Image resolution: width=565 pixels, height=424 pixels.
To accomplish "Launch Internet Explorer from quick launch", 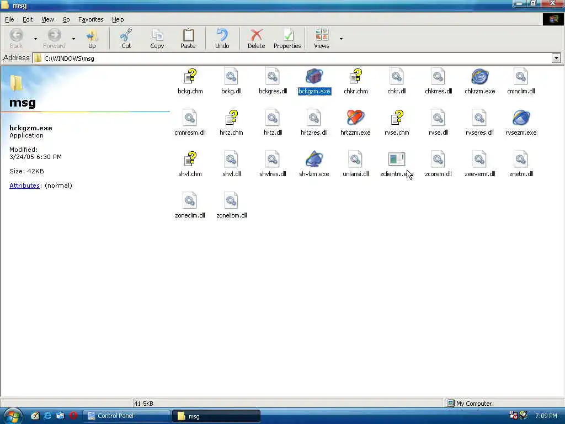I will (x=47, y=416).
